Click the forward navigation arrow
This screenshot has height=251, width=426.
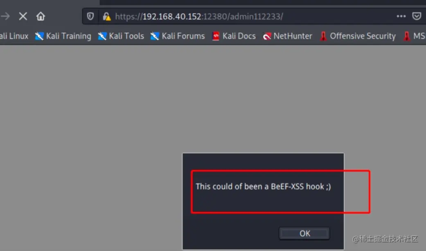coord(5,16)
